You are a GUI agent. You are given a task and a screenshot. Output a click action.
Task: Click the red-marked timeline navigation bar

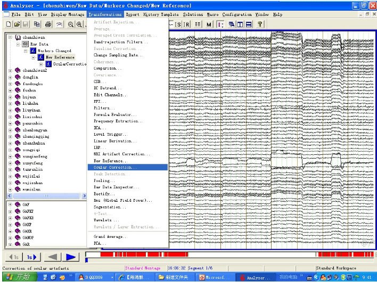230,254
